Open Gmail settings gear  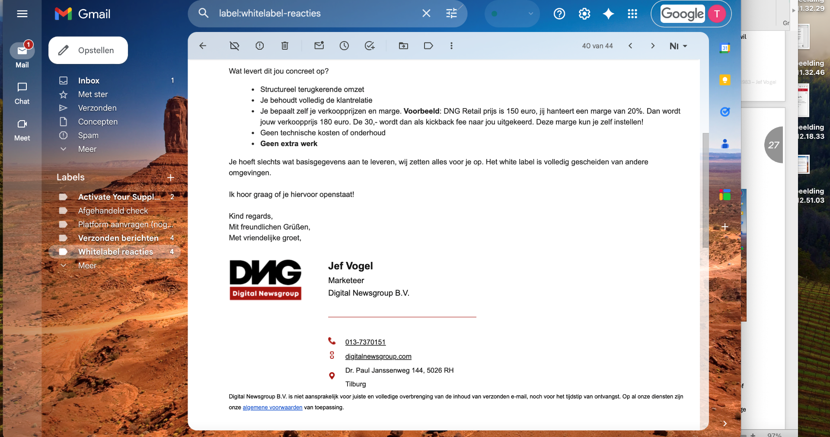[584, 14]
